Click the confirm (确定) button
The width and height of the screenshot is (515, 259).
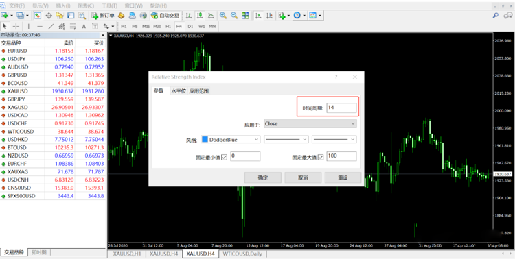tap(263, 177)
